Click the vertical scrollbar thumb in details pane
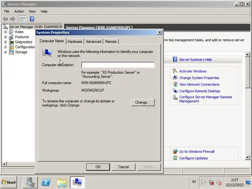Viewport: 252px width, 189px height. (x=248, y=72)
